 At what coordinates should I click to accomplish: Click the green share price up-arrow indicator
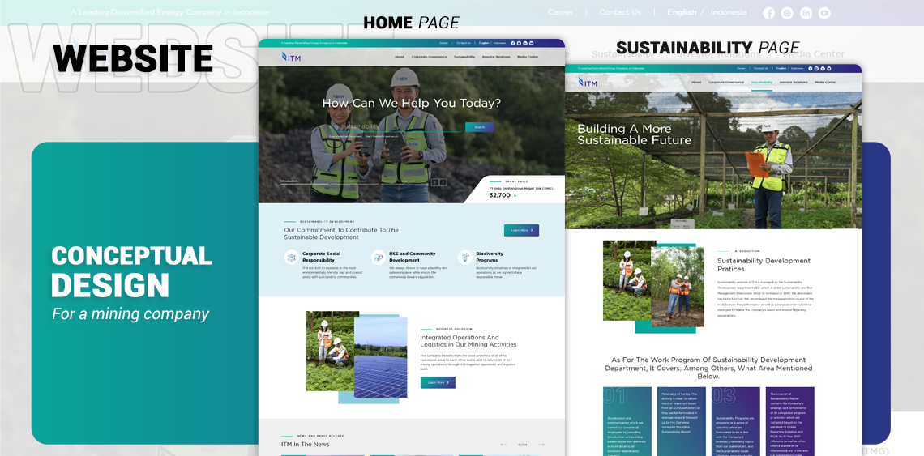(515, 195)
